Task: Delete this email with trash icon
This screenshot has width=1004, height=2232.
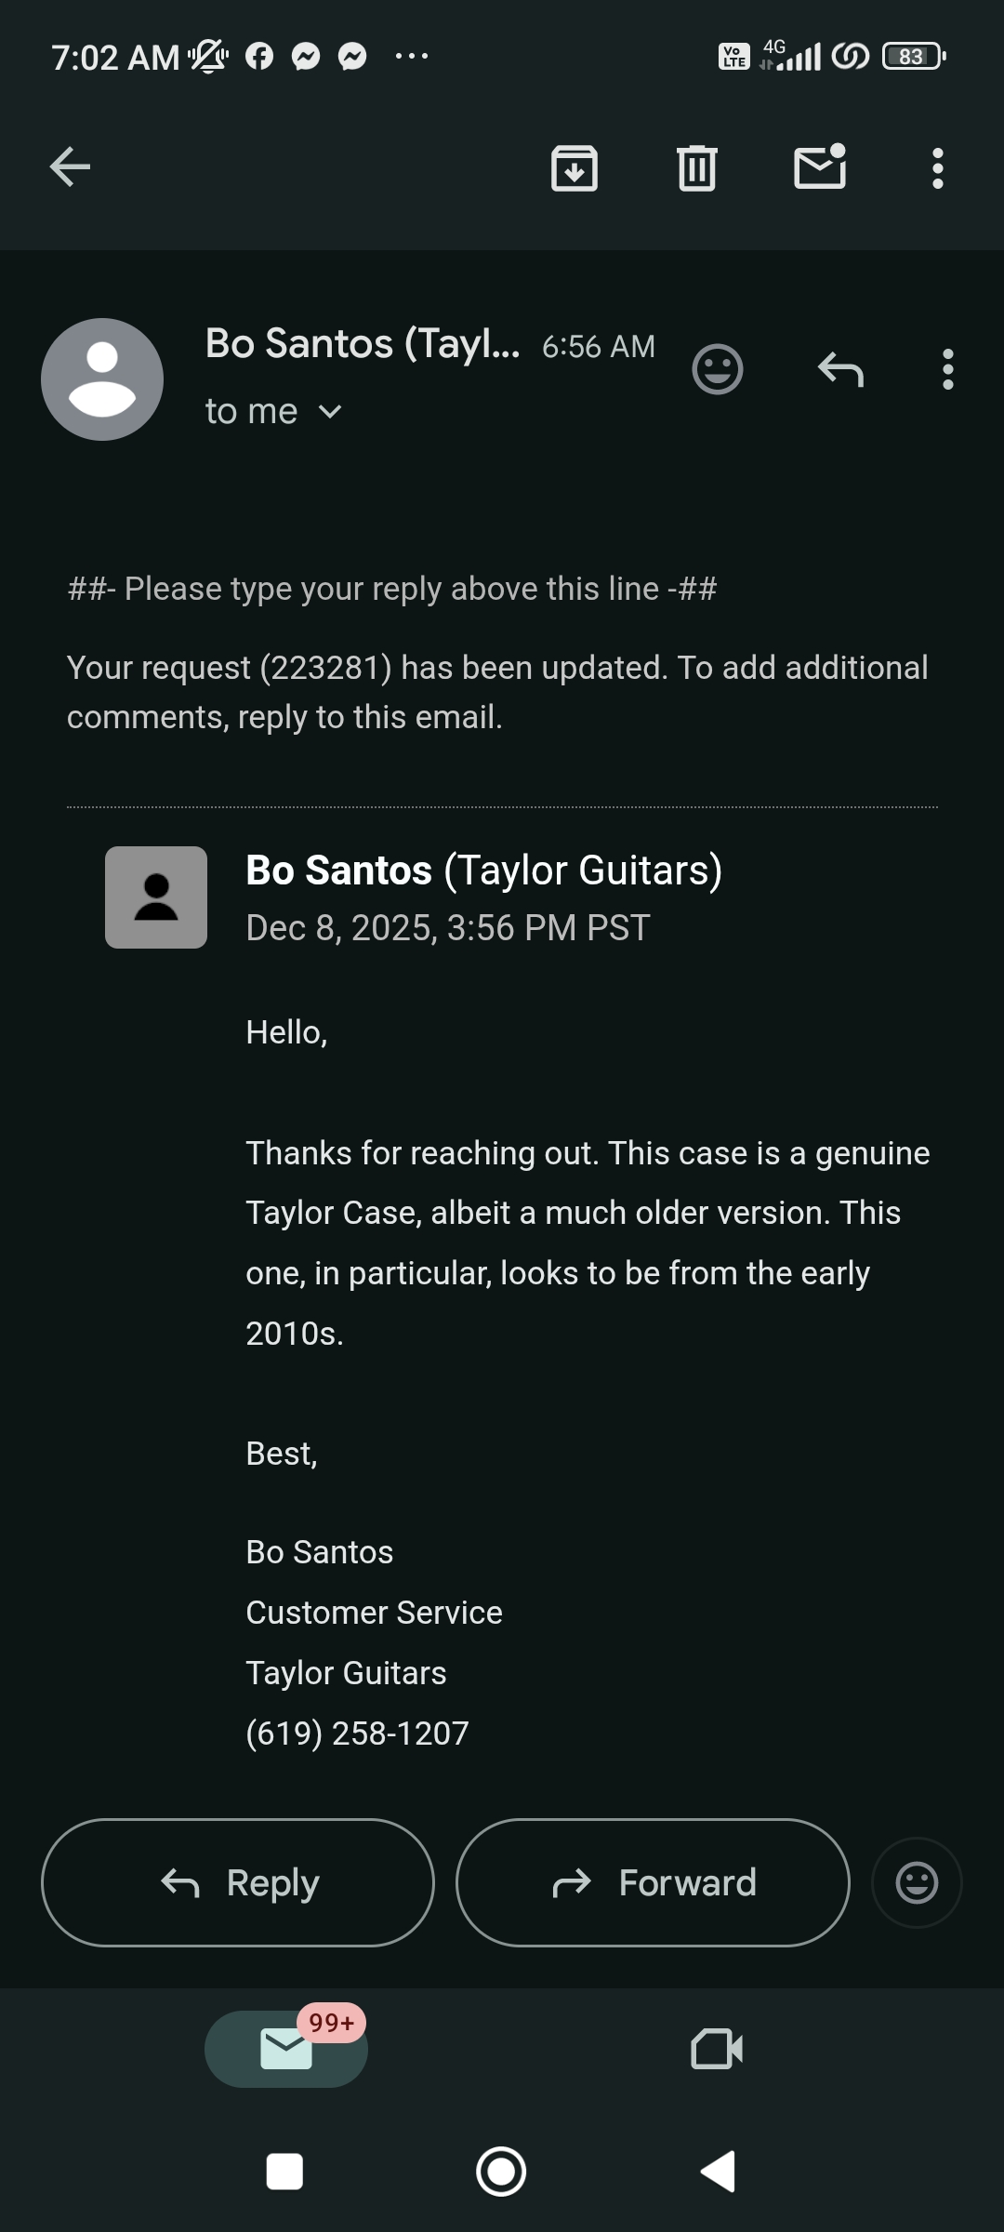Action: click(x=697, y=168)
